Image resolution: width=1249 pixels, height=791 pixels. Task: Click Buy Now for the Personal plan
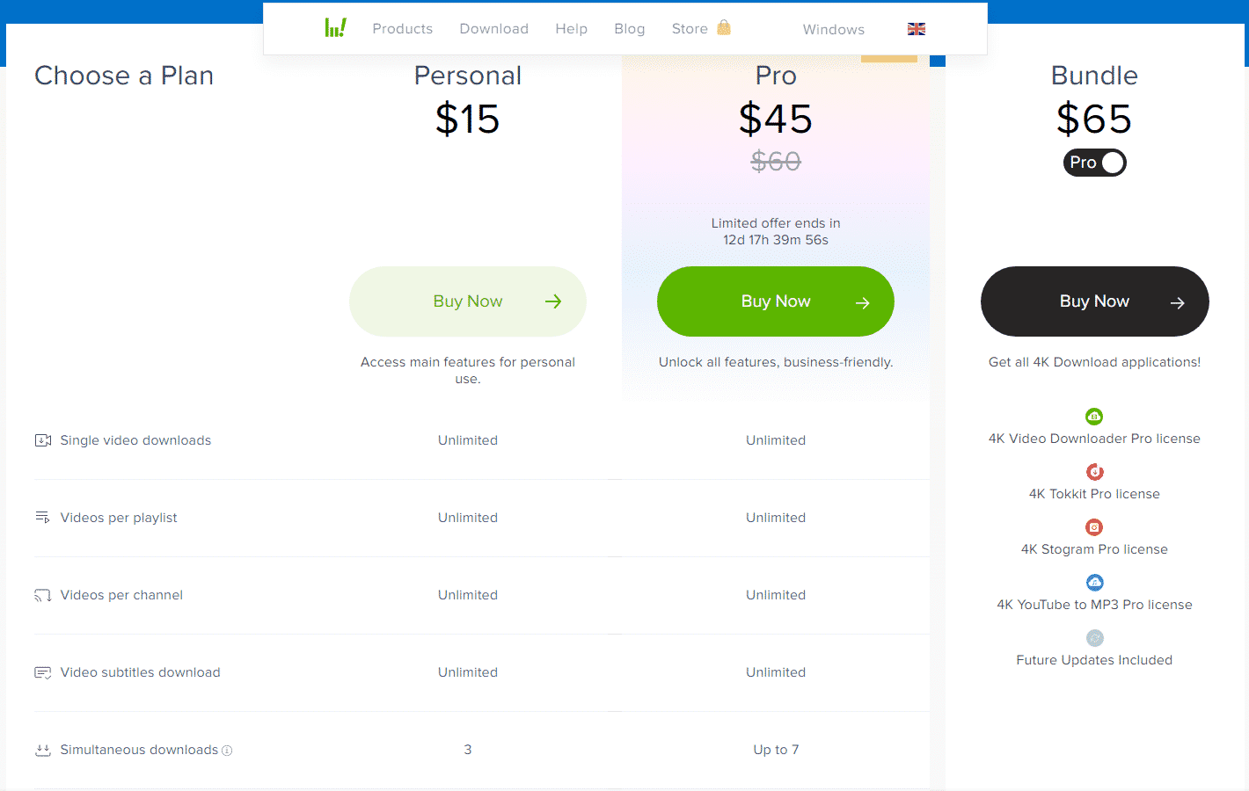(x=468, y=301)
